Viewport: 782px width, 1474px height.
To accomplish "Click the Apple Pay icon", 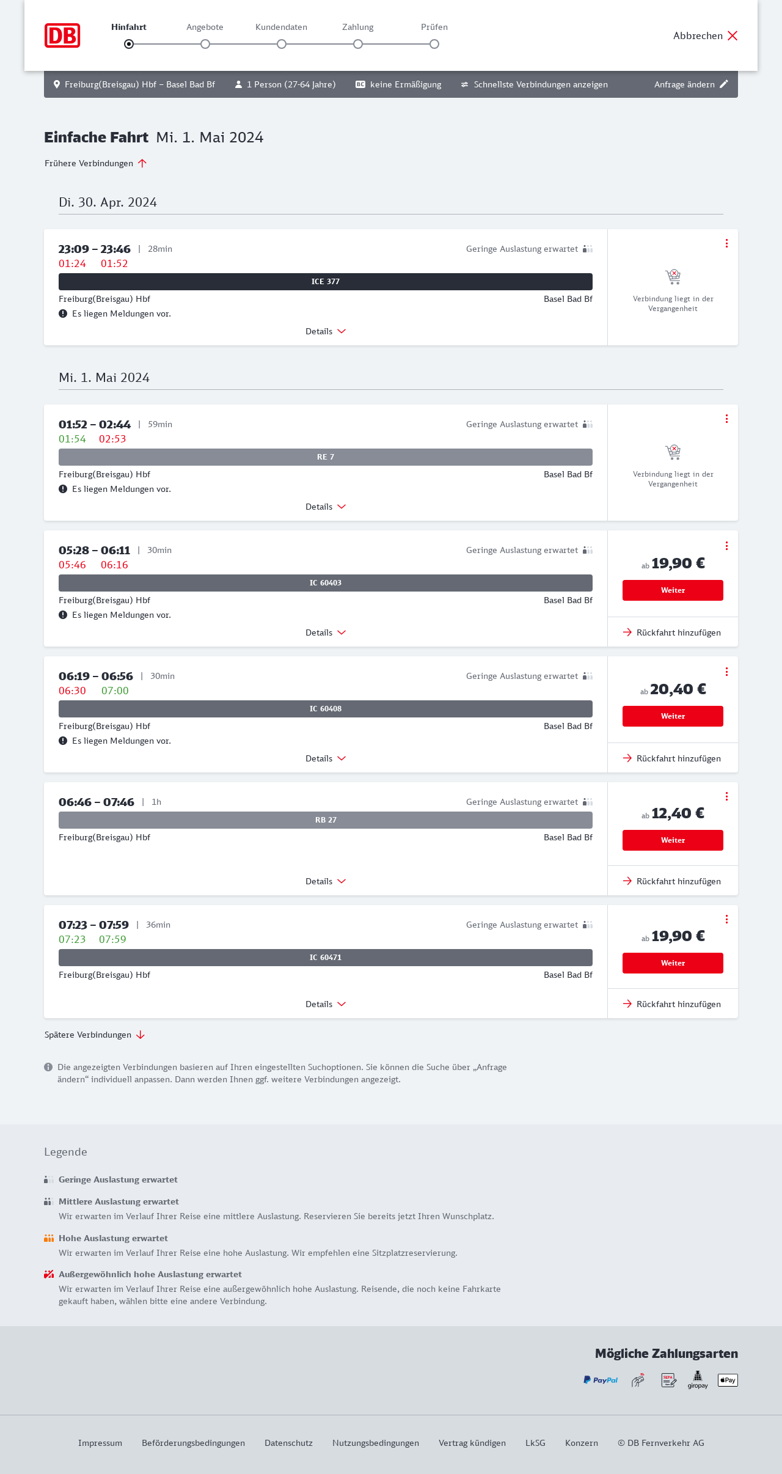I will tap(728, 1380).
